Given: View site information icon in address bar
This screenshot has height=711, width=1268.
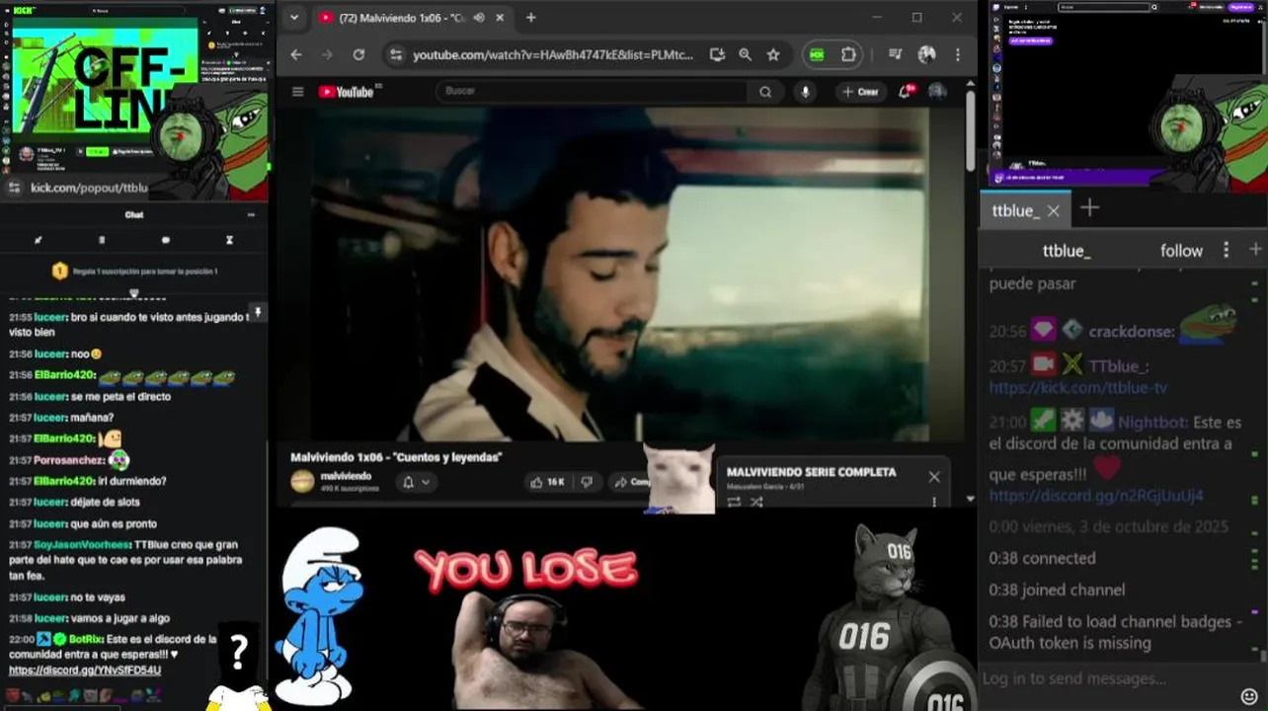Looking at the screenshot, I should click(x=395, y=55).
